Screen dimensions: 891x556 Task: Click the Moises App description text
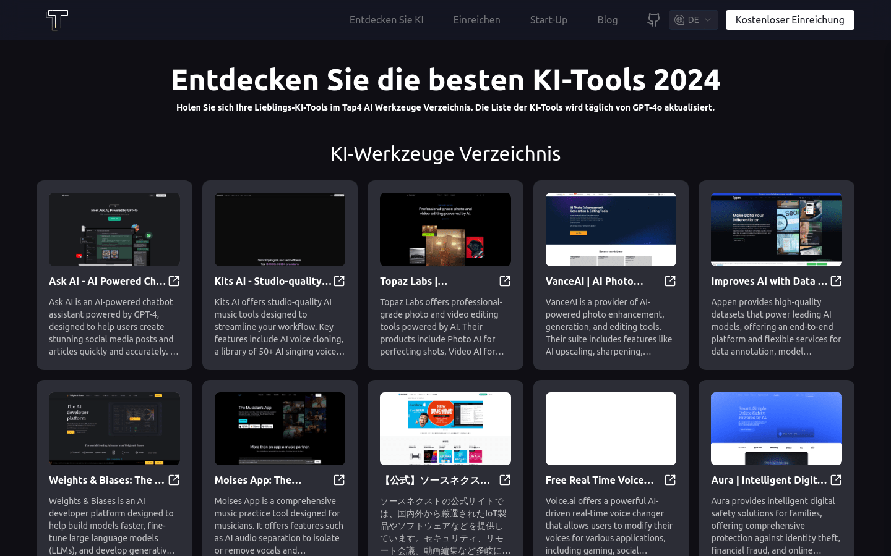tap(280, 525)
